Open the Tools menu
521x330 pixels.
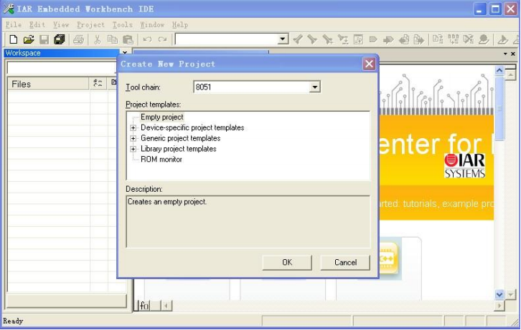122,25
